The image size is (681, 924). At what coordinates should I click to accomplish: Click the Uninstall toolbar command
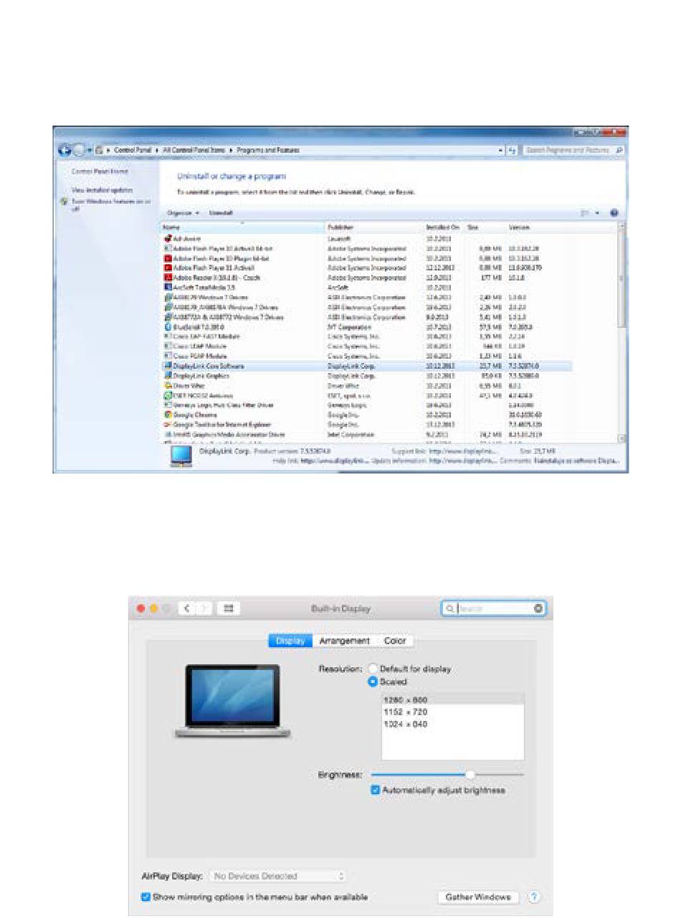(x=221, y=213)
